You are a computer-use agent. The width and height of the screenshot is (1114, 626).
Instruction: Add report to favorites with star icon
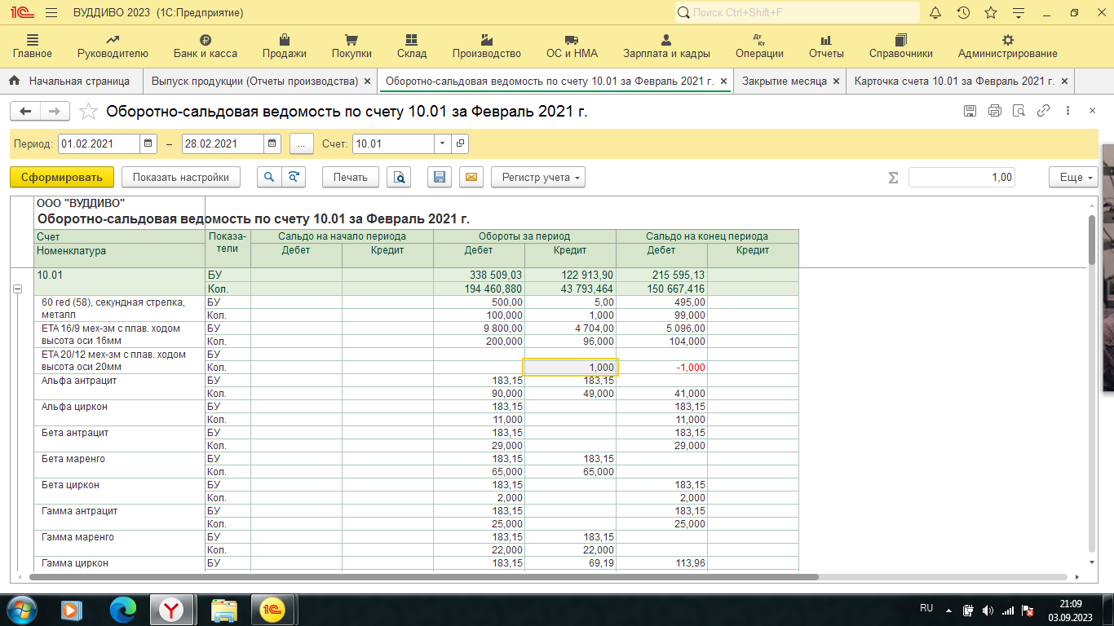tap(89, 112)
